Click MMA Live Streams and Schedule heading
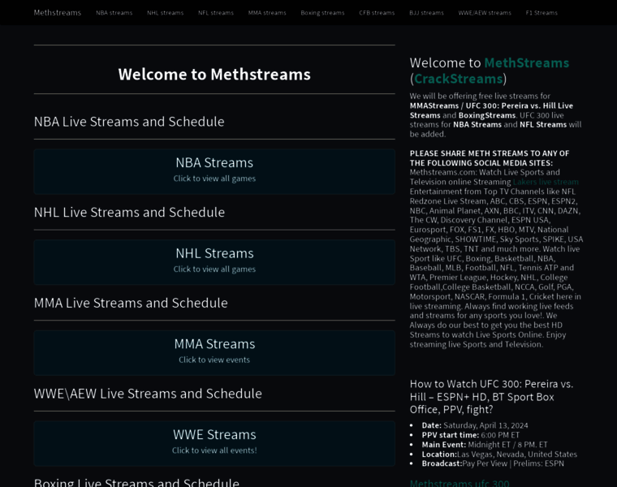The image size is (617, 487). pos(131,303)
